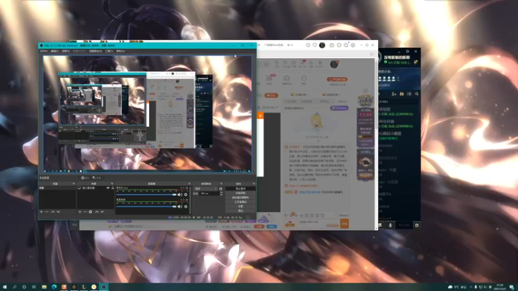This screenshot has width=518, height=291.
Task: Pop out the Scene Transitions dock icon
Action: pos(221,184)
